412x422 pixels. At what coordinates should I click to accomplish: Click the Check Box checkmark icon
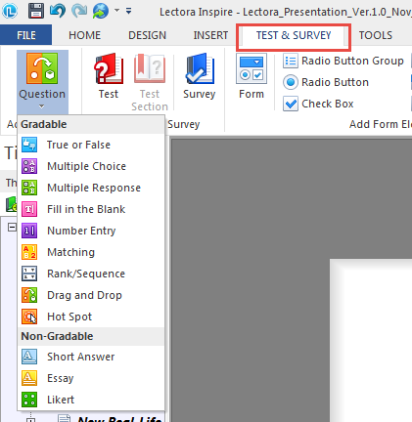pyautogui.click(x=291, y=104)
